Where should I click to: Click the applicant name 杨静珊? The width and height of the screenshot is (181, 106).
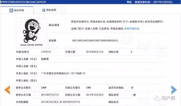[x=45, y=59]
